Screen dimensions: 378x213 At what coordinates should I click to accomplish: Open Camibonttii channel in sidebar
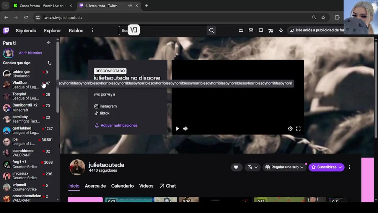pos(28,107)
